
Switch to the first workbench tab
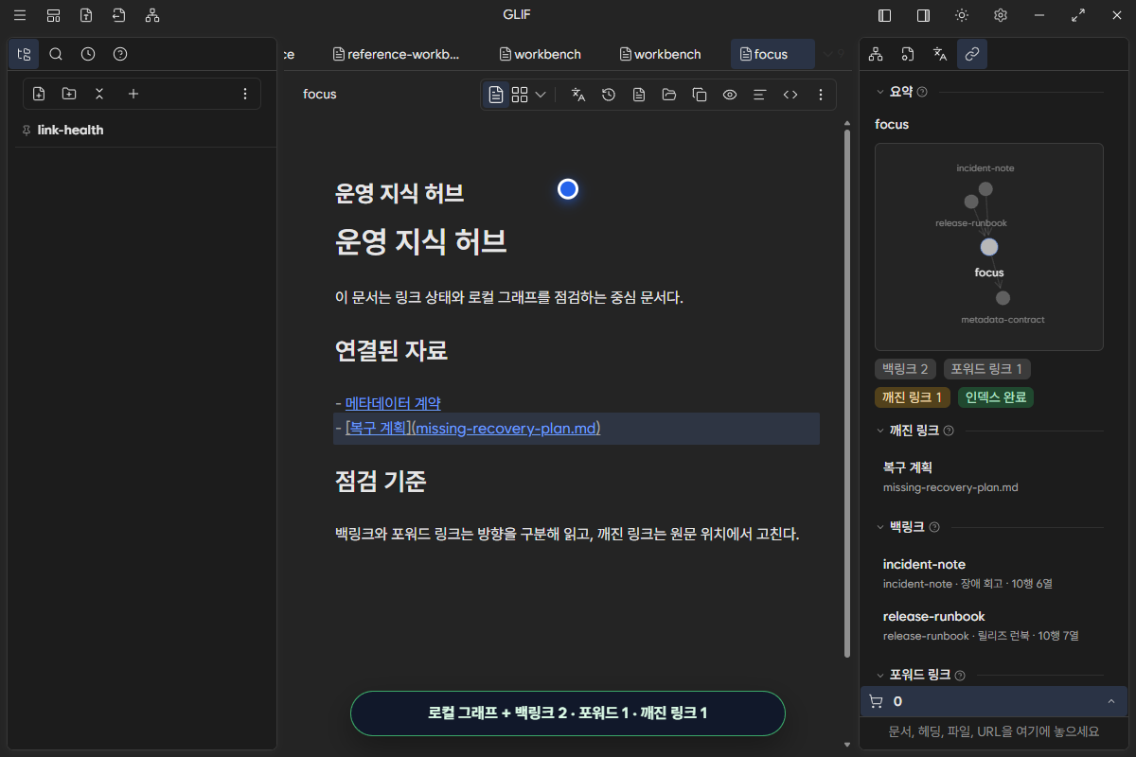pos(541,54)
